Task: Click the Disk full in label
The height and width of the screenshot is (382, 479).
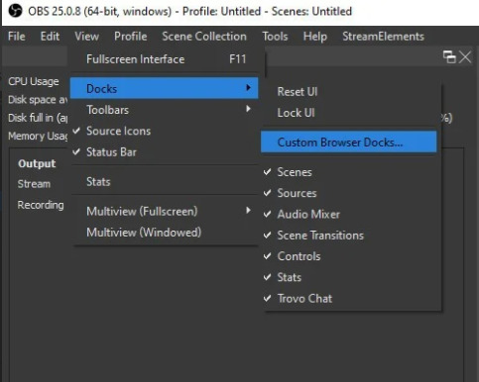Action: pyautogui.click(x=38, y=118)
